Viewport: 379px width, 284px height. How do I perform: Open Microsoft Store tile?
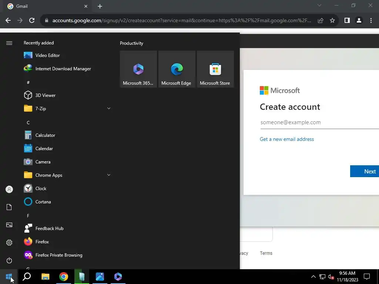click(215, 69)
